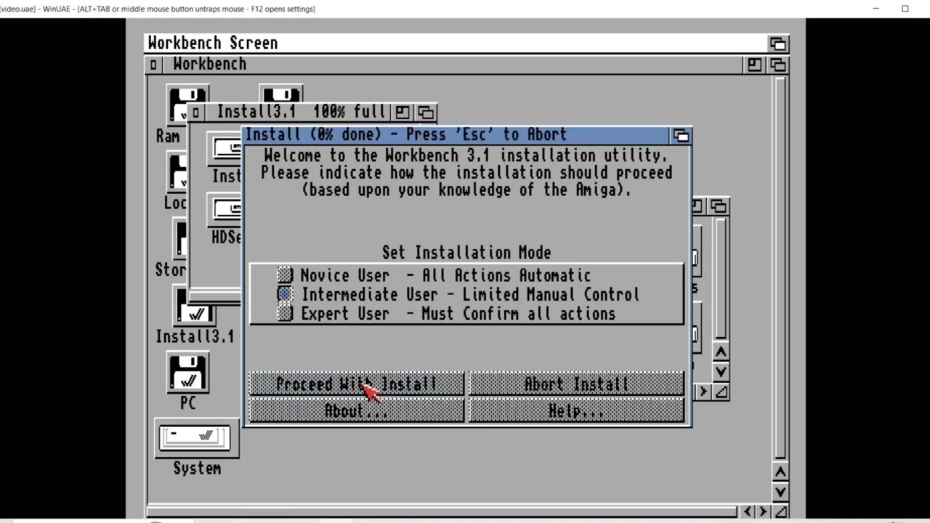Image resolution: width=930 pixels, height=523 pixels.
Task: Open the About... dialog
Action: point(356,411)
